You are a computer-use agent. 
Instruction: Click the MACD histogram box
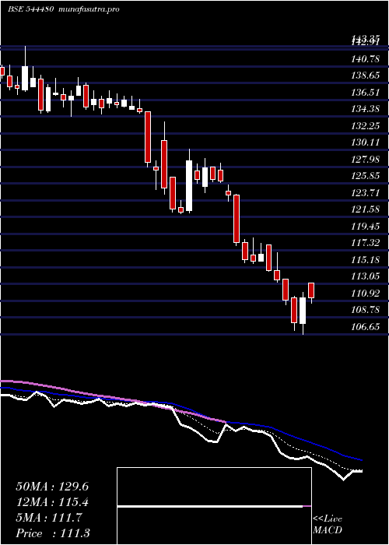point(214,506)
